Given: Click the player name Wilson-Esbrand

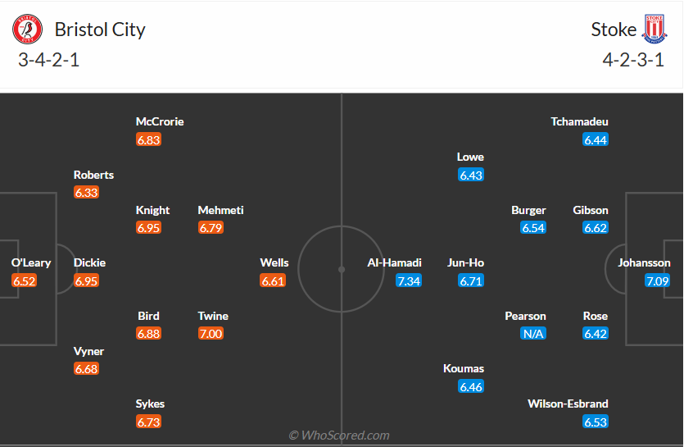Looking at the screenshot, I should (x=568, y=404).
